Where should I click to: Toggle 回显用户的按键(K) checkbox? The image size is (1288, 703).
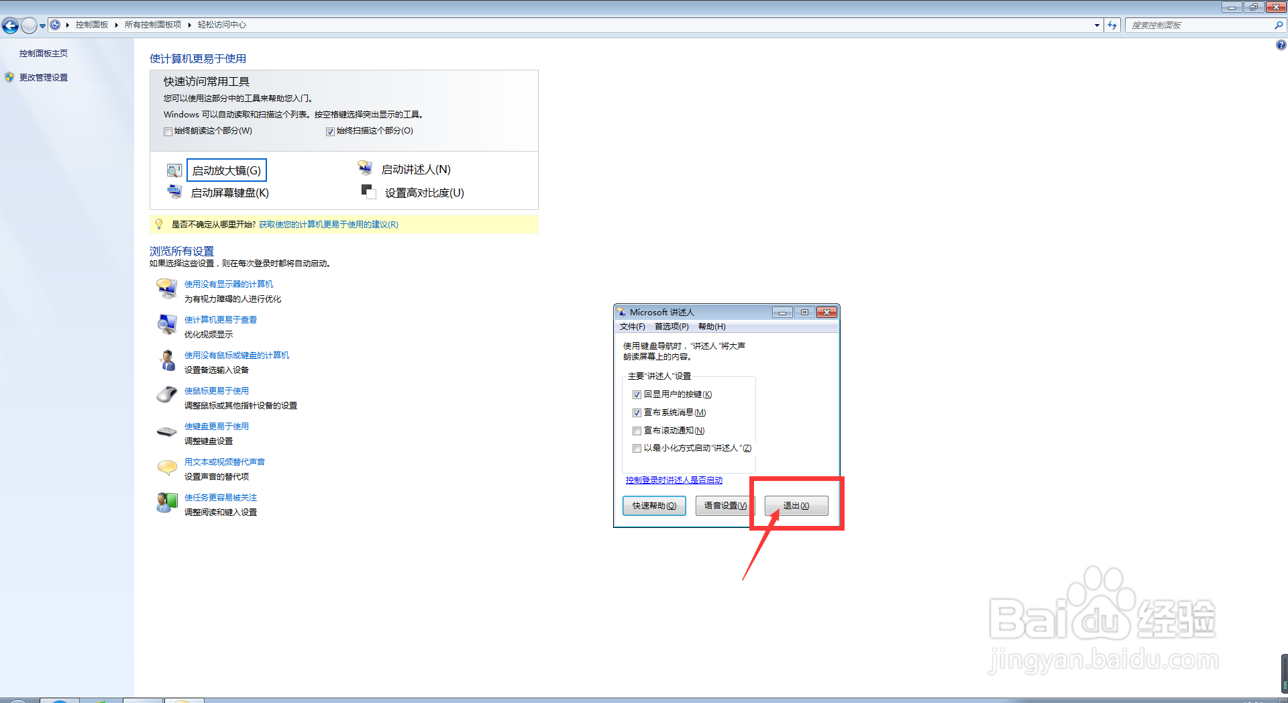tap(637, 394)
